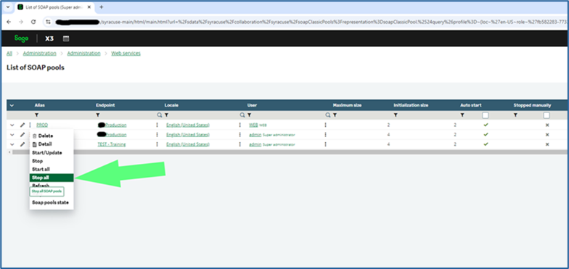The height and width of the screenshot is (269, 569).
Task: Open the TEST - Training endpoint link
Action: pyautogui.click(x=112, y=144)
